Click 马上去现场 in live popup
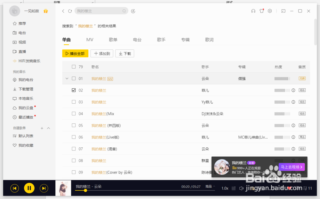 coord(292,167)
